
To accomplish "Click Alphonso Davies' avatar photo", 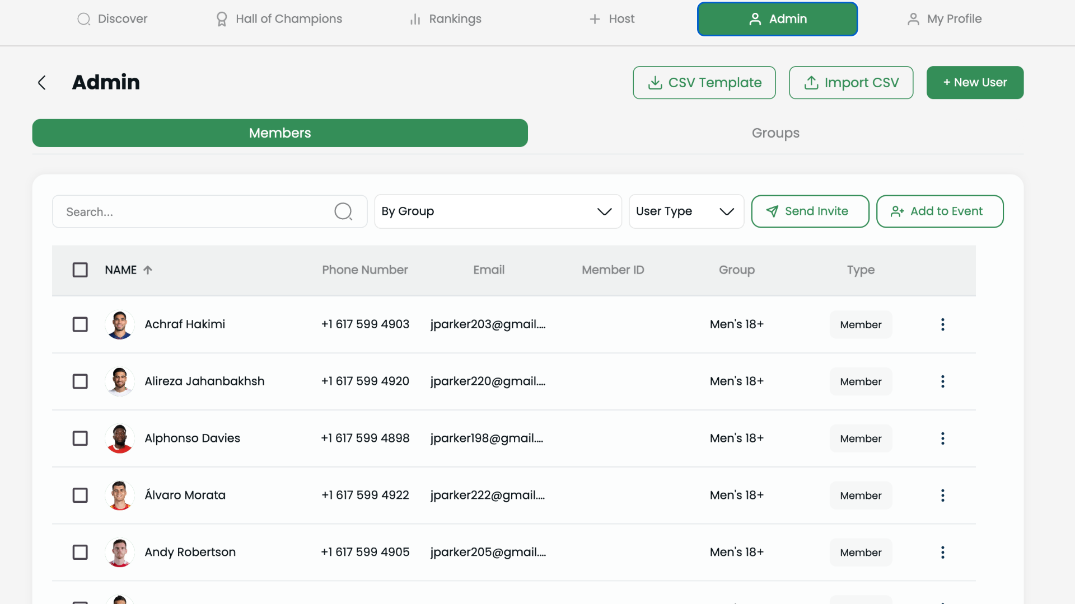I will click(x=120, y=438).
